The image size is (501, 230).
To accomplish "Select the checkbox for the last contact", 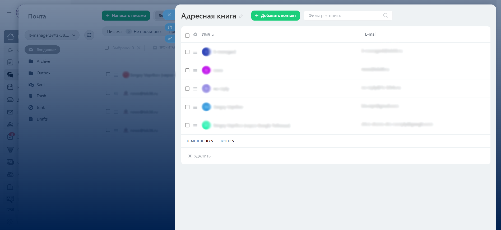I will pos(187,125).
